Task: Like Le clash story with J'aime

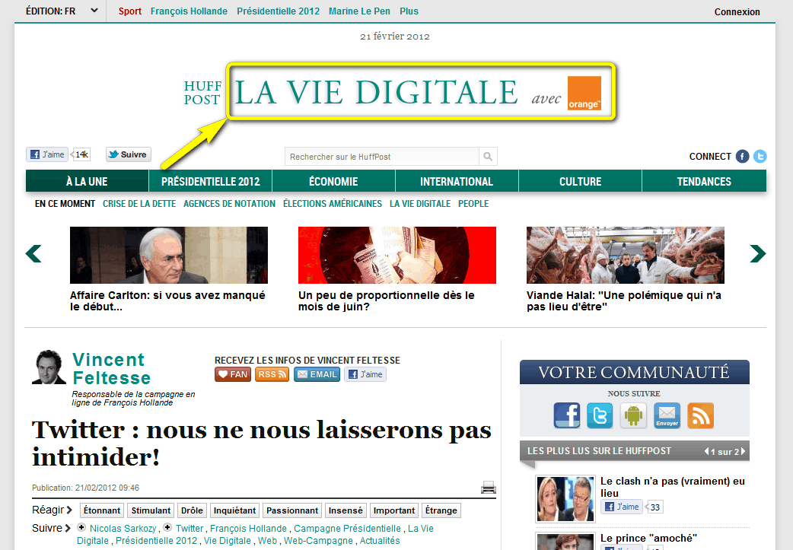Action: coord(622,507)
